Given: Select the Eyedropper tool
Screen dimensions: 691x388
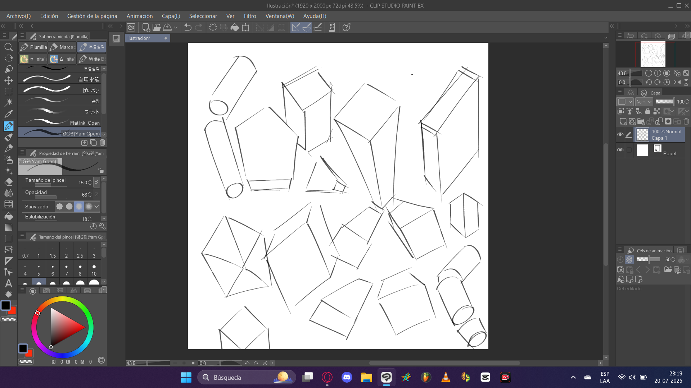Looking at the screenshot, I should pos(9,114).
